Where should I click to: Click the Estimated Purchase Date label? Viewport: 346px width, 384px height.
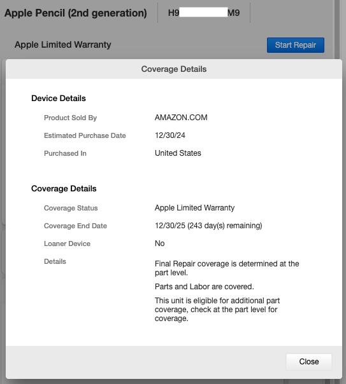(x=85, y=135)
